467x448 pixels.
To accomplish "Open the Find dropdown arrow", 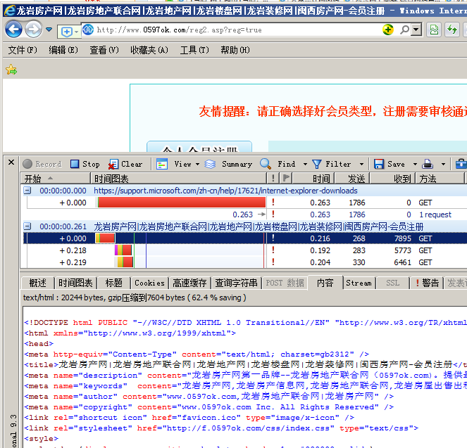I will (x=305, y=164).
